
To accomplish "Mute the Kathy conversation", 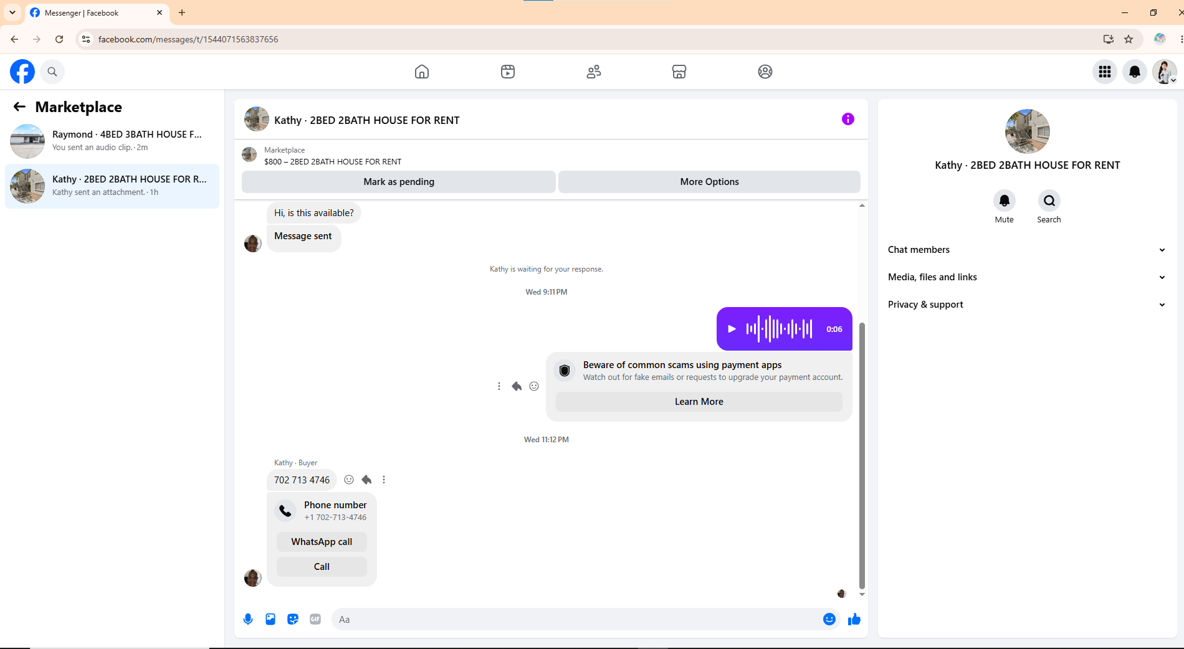I will coord(1005,201).
